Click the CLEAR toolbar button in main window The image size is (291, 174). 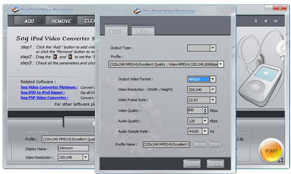pyautogui.click(x=86, y=21)
